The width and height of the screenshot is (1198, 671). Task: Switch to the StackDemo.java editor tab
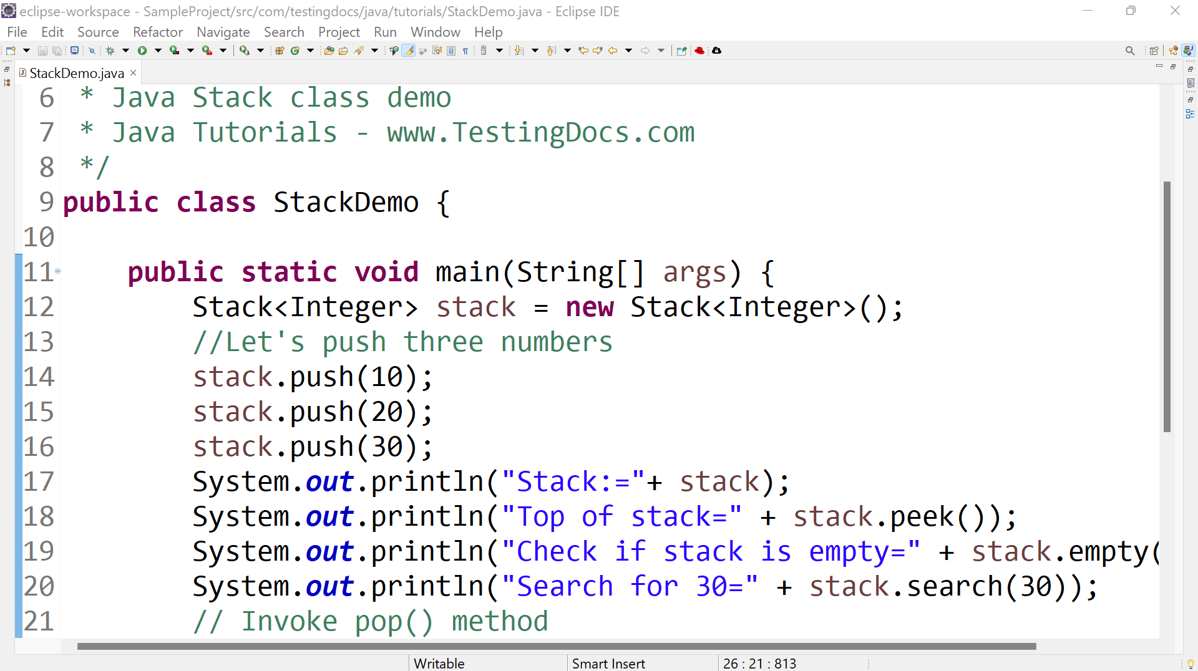coord(75,72)
